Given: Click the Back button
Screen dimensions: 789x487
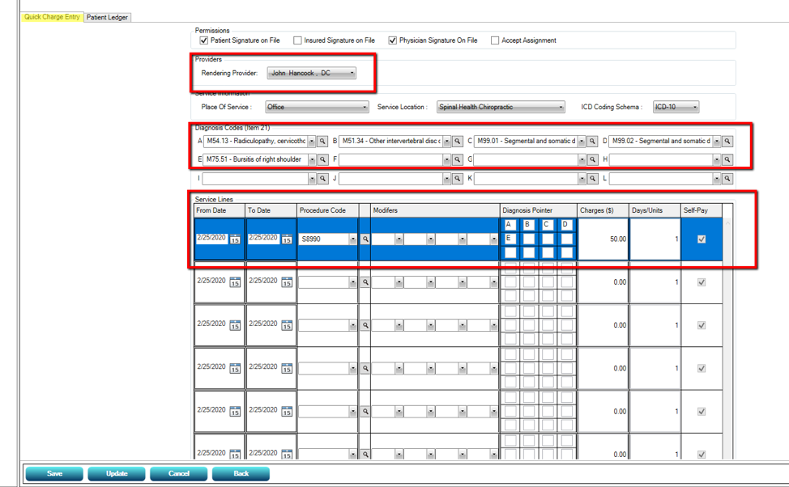Looking at the screenshot, I should (x=241, y=473).
